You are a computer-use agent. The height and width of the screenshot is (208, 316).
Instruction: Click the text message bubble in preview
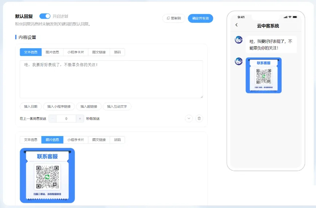click(271, 45)
